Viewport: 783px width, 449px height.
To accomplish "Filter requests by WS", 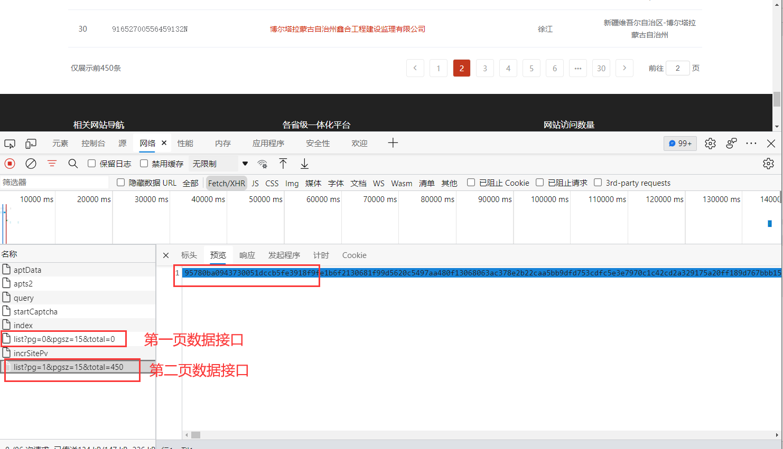I will click(378, 183).
